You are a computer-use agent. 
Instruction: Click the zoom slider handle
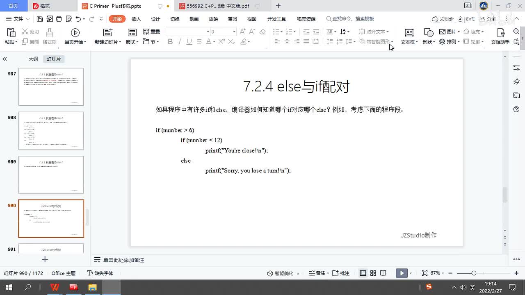click(x=474, y=273)
